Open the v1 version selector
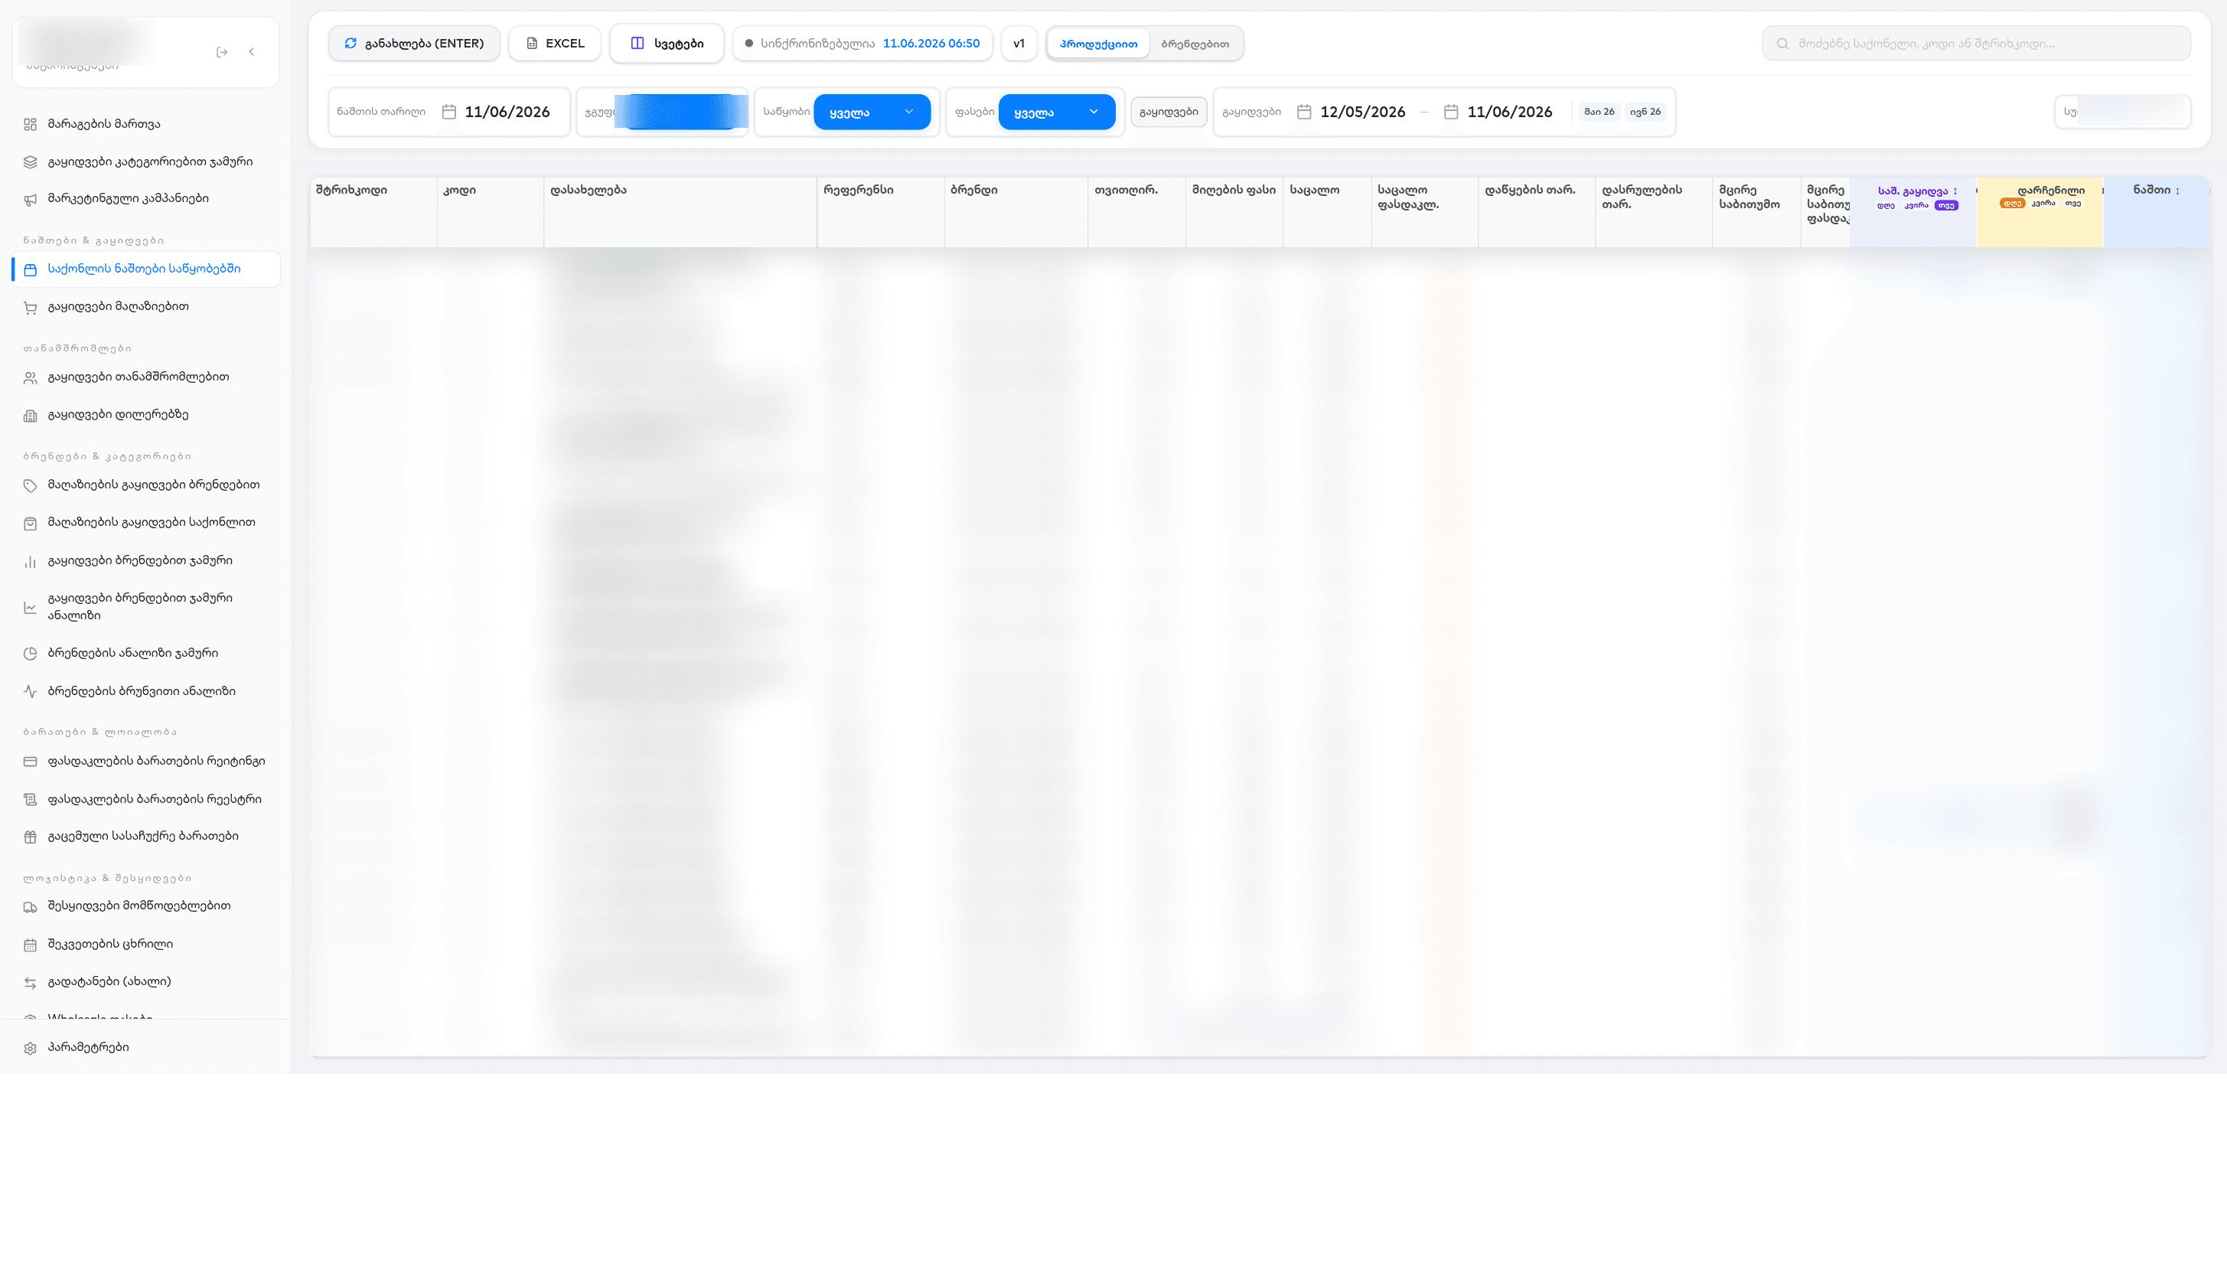 pos(1019,44)
